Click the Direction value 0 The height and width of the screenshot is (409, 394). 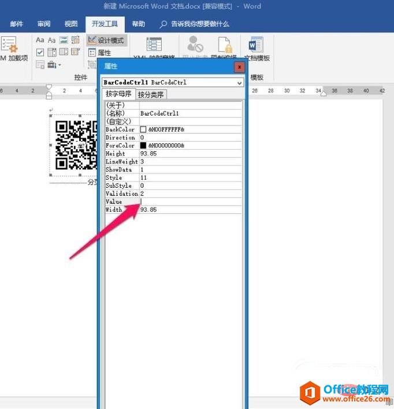click(x=191, y=137)
